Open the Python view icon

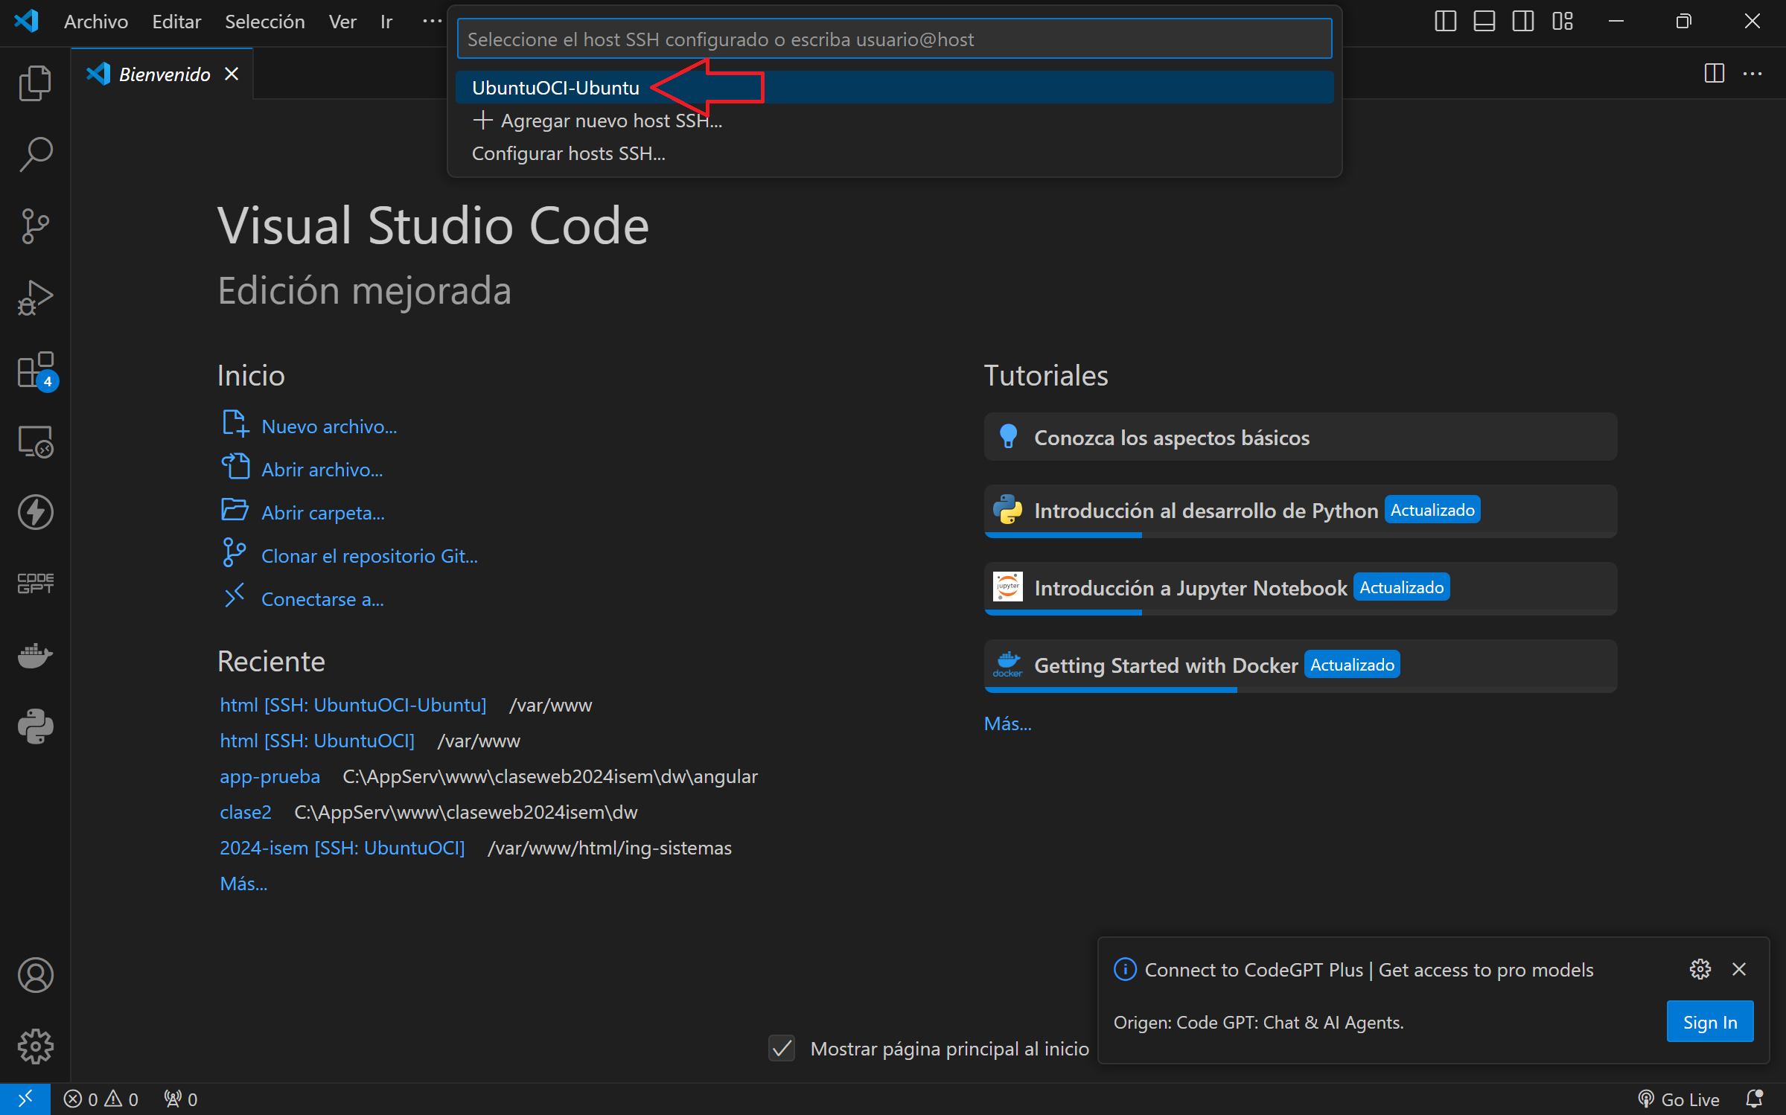35,726
